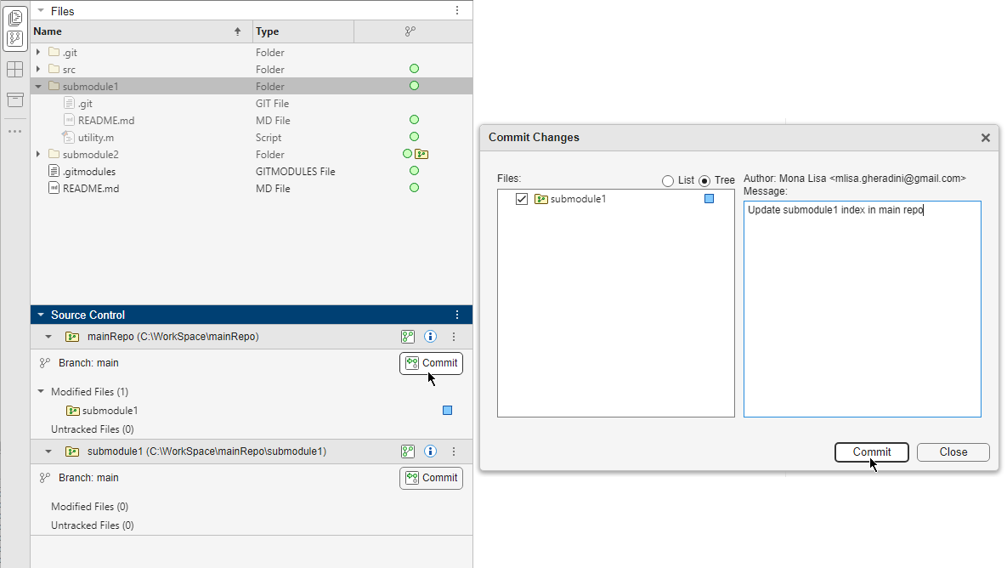Click Commit in the Commit Changes dialog
Image resolution: width=1007 pixels, height=568 pixels.
872,452
